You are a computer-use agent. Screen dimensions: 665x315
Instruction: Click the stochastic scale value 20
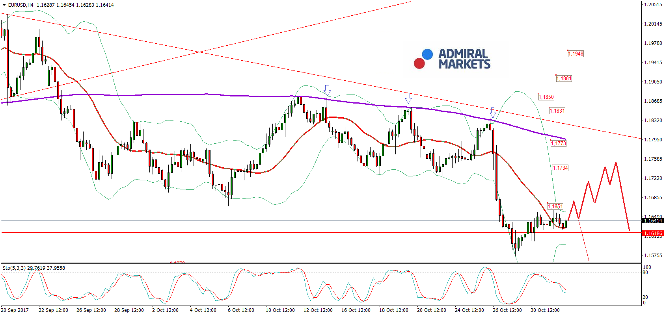point(645,297)
